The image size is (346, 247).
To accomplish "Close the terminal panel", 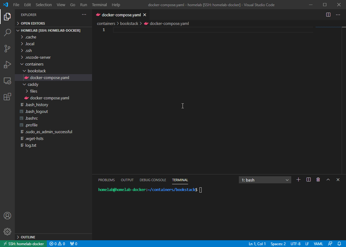I will click(x=338, y=180).
